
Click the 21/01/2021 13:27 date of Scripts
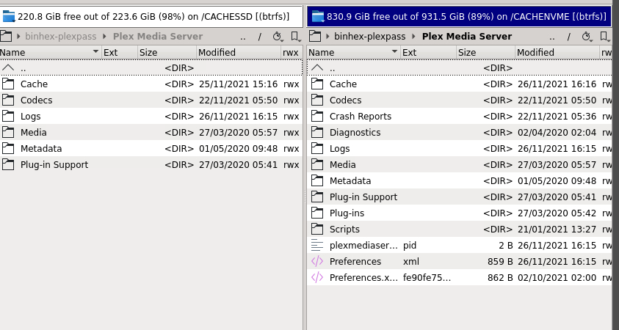coord(557,229)
